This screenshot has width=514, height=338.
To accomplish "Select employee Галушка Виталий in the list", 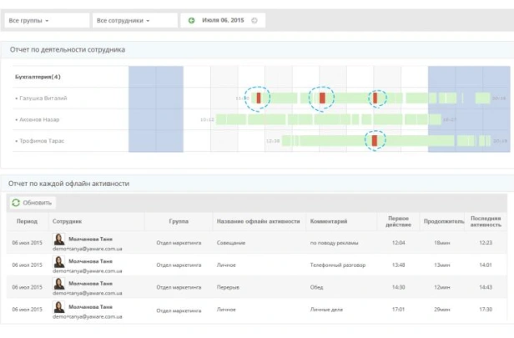I will coord(43,98).
